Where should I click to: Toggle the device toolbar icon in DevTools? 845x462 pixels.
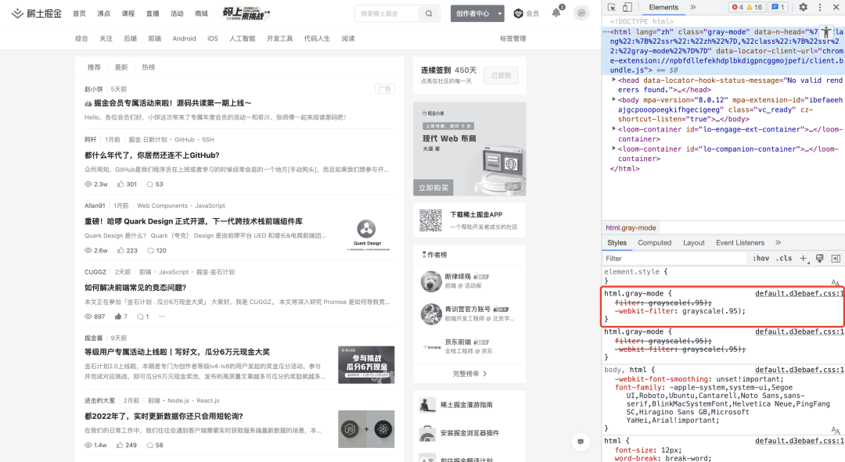click(627, 7)
